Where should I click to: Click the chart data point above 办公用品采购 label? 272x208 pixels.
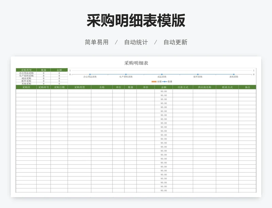90,74
